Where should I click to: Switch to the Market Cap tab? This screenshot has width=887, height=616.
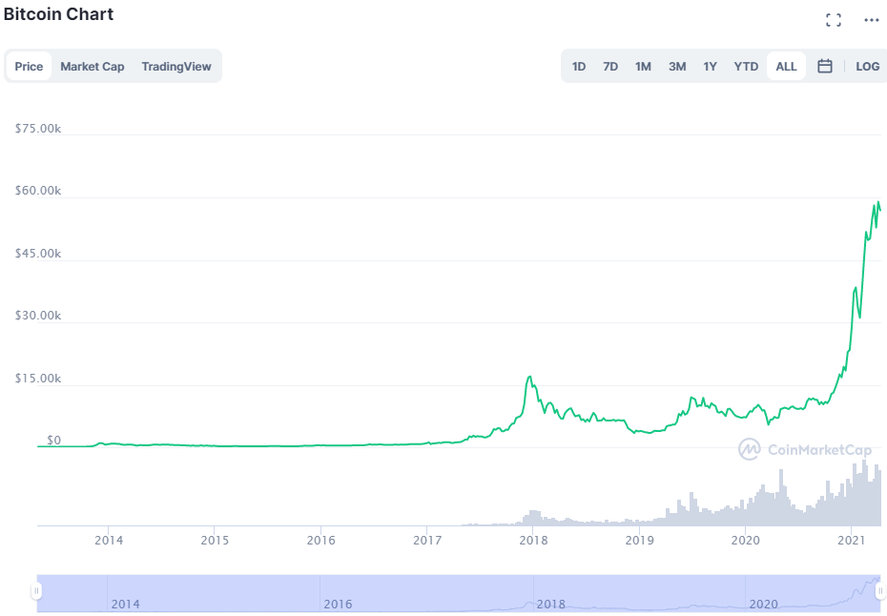[x=92, y=66]
